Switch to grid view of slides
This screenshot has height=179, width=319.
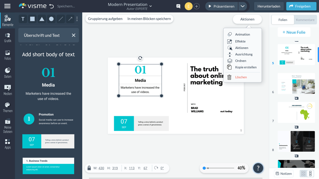(303, 173)
